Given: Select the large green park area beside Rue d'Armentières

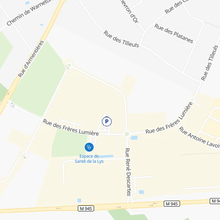Looking at the screenshot, I should tap(39, 79).
